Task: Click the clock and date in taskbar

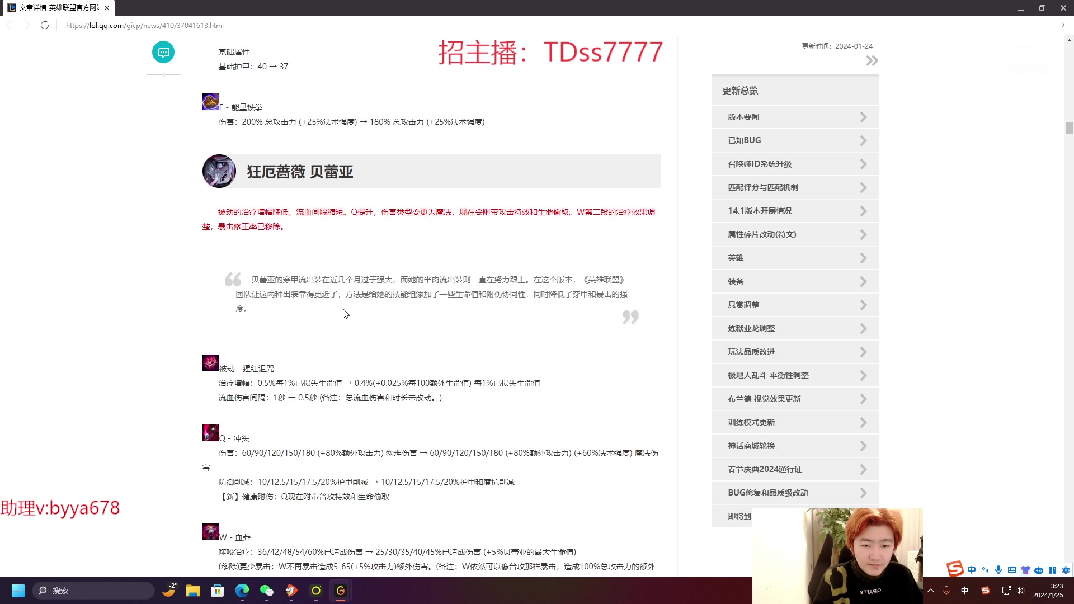Action: tap(1048, 591)
